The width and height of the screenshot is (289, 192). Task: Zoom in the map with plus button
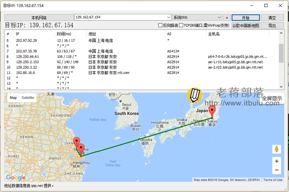click(x=277, y=161)
